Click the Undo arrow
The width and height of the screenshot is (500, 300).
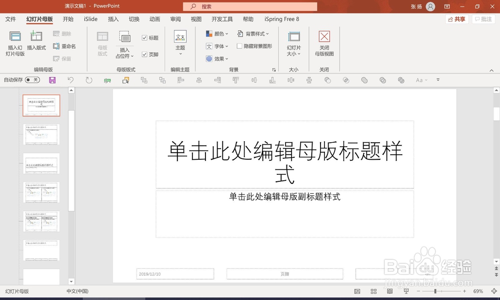70,80
